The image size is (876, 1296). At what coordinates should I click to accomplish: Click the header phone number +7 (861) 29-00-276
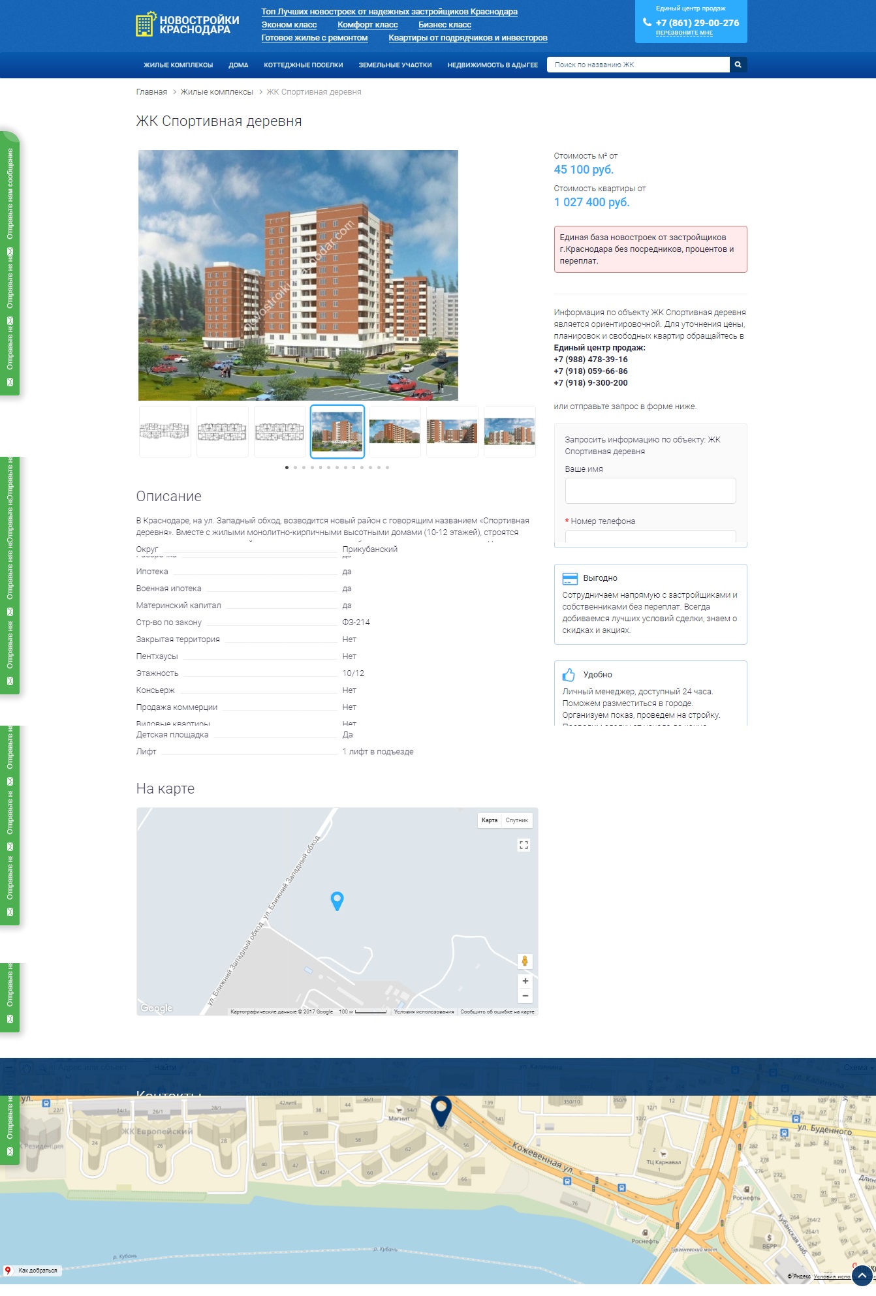tap(697, 22)
